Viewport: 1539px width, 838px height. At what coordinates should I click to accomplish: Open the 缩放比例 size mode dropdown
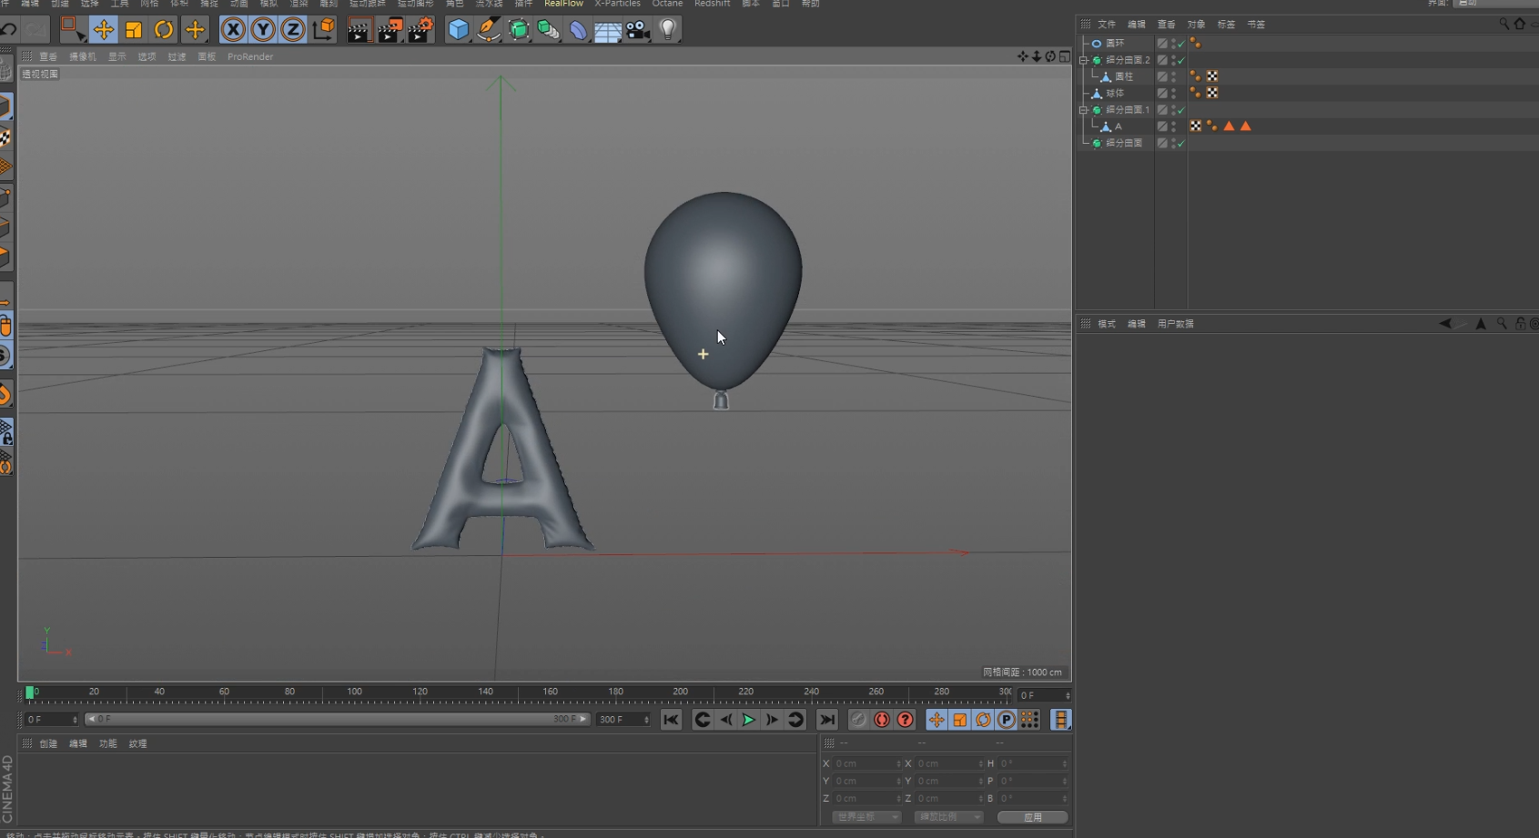[948, 817]
